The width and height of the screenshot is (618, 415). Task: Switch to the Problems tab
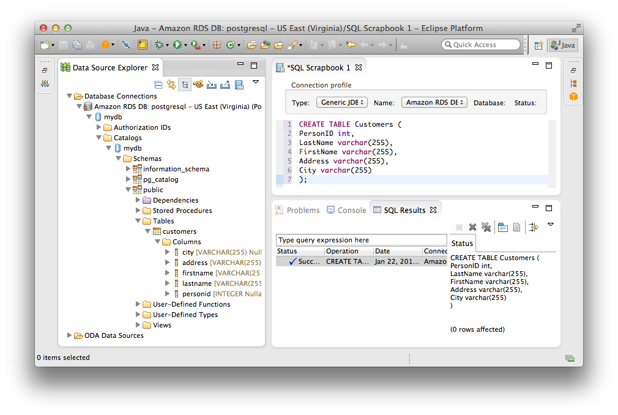click(x=303, y=210)
